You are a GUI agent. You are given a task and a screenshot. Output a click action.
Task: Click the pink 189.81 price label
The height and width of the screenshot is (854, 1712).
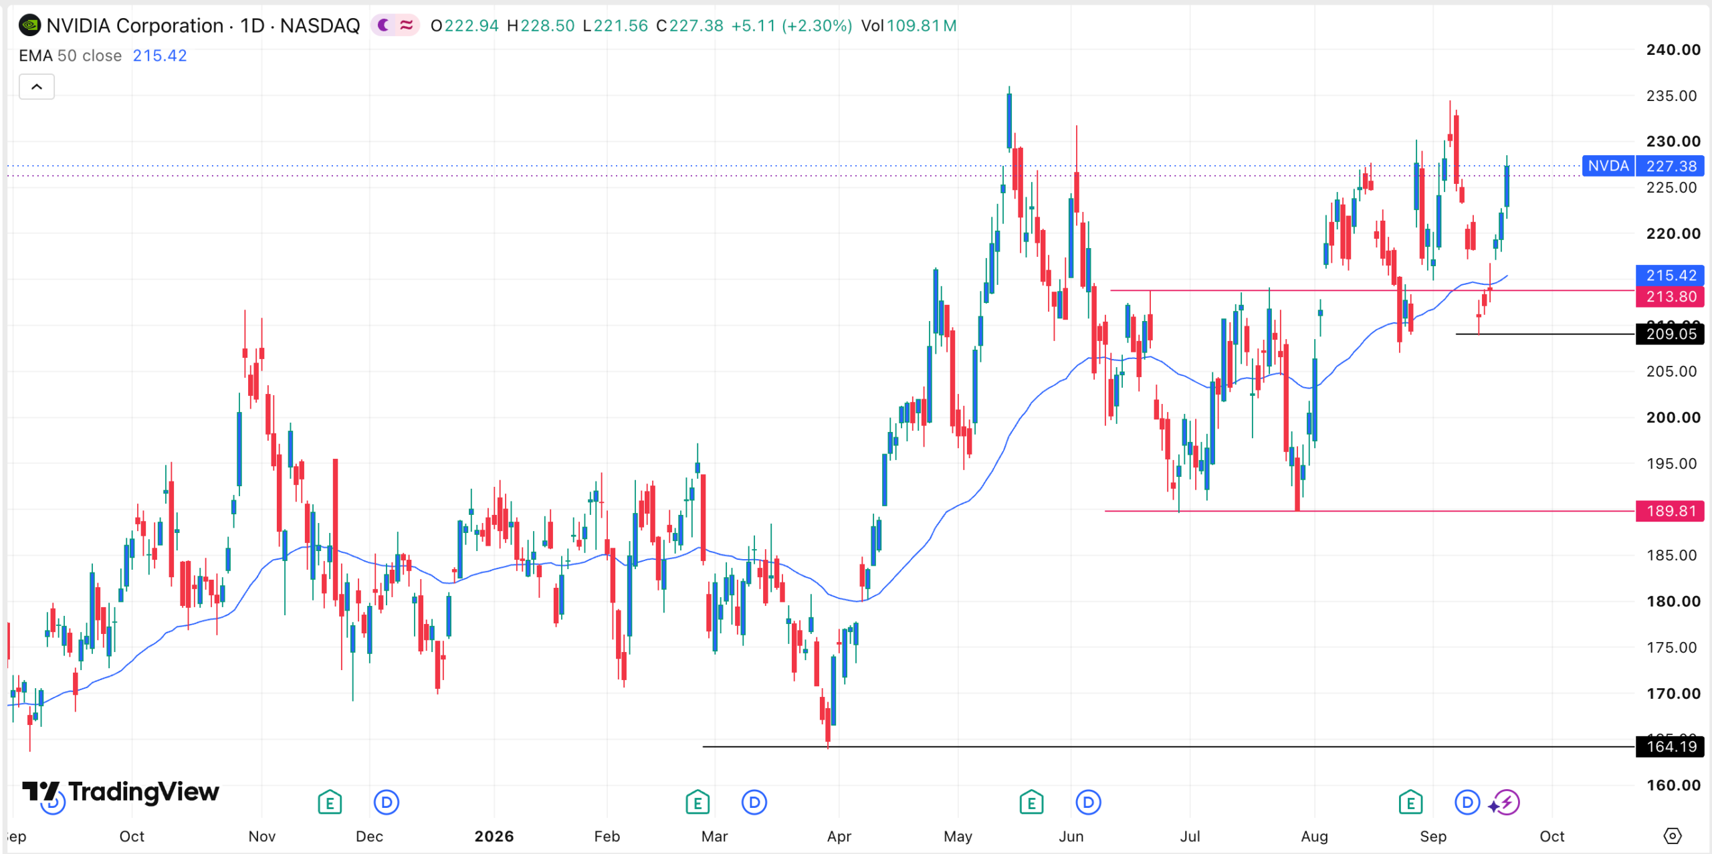[1670, 512]
